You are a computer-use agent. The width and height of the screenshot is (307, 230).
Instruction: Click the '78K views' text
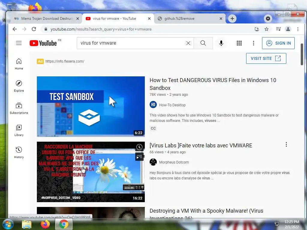pyautogui.click(x=158, y=94)
